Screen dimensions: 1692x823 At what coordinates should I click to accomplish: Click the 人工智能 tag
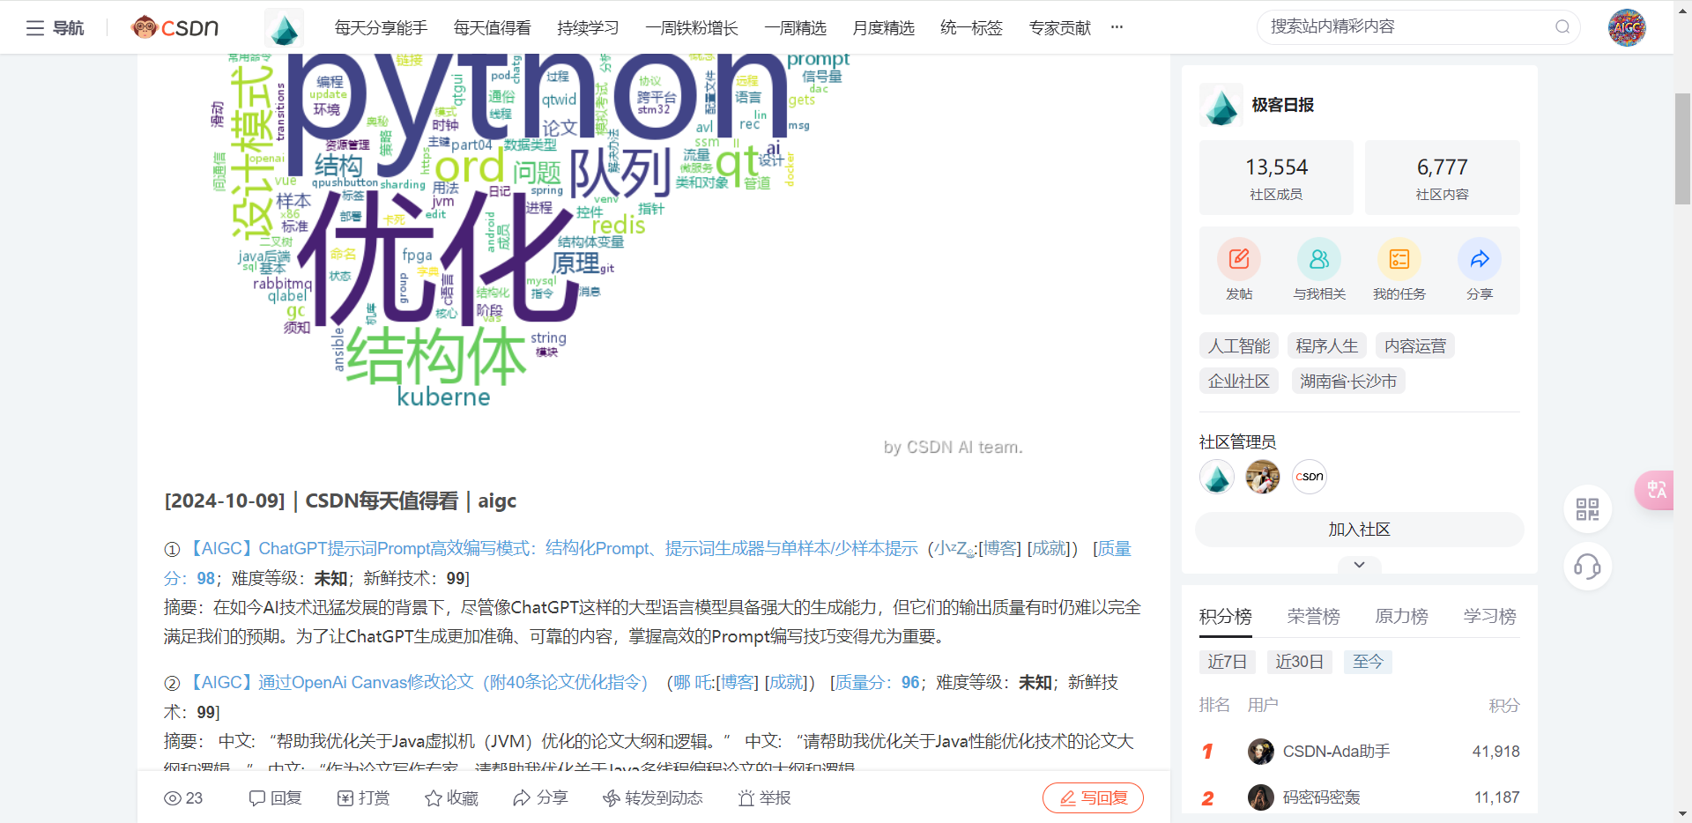[1239, 346]
